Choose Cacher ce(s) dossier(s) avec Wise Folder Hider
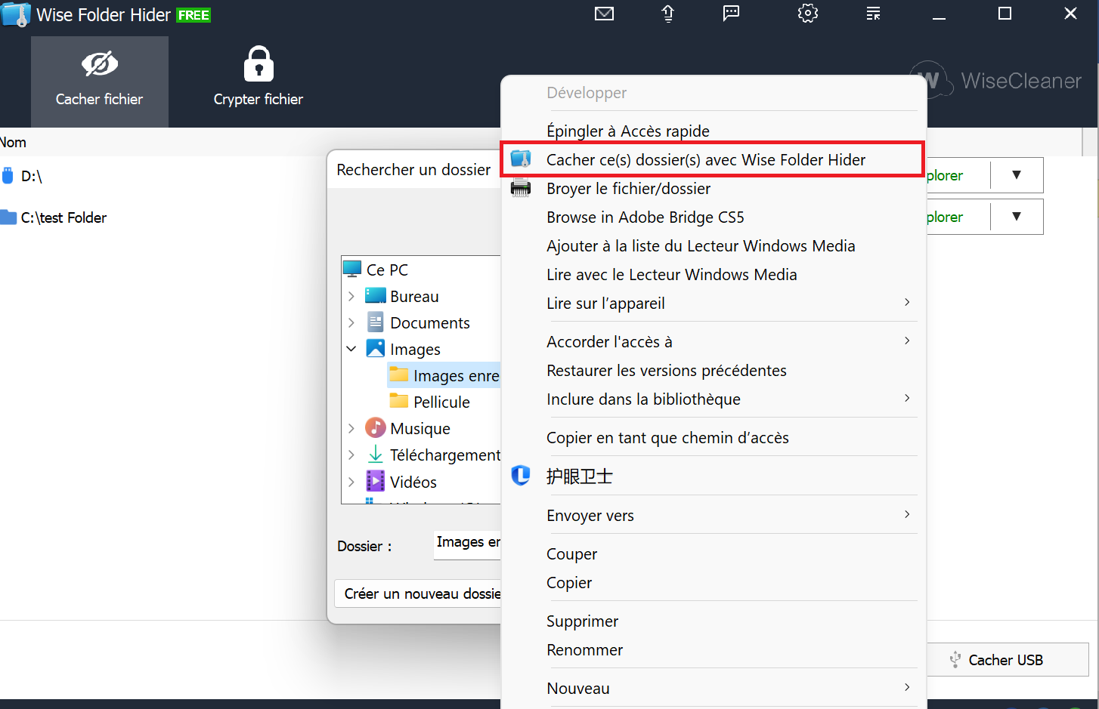 (712, 160)
